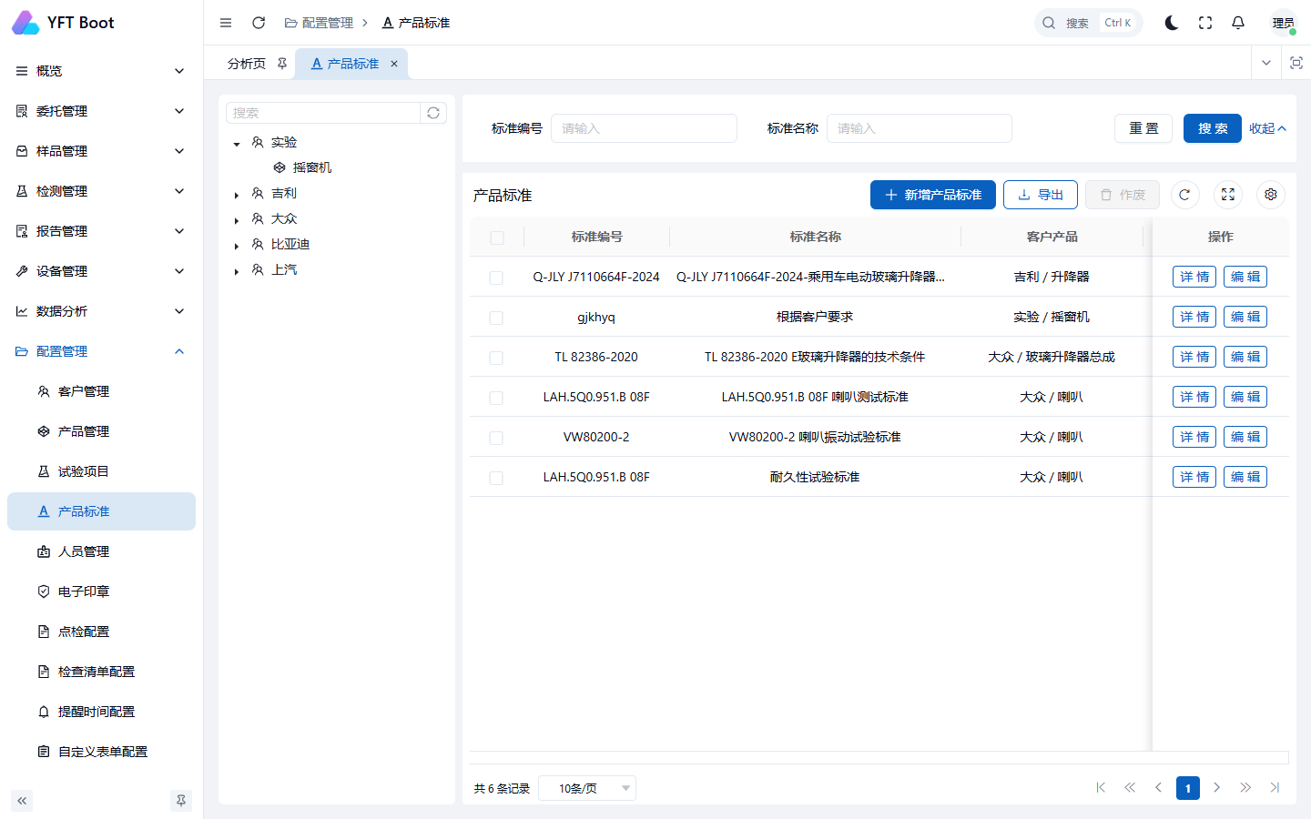Viewport: 1311px width, 819px height.
Task: Open 电子印章 menu item
Action: (101, 591)
